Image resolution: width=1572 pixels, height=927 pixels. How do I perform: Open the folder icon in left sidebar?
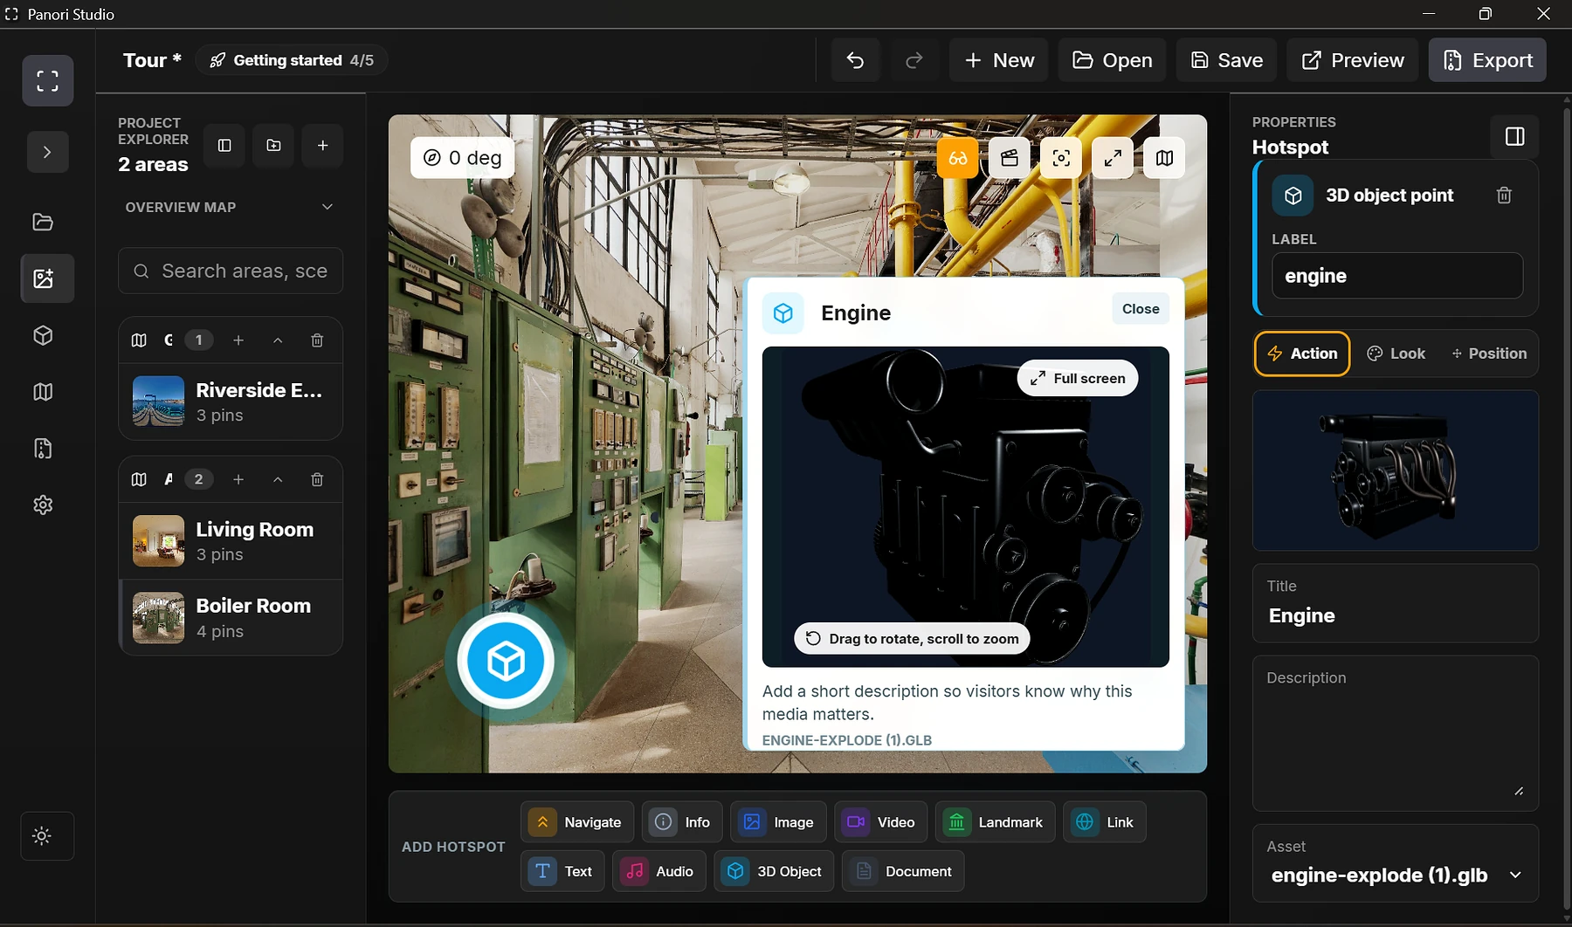[43, 222]
